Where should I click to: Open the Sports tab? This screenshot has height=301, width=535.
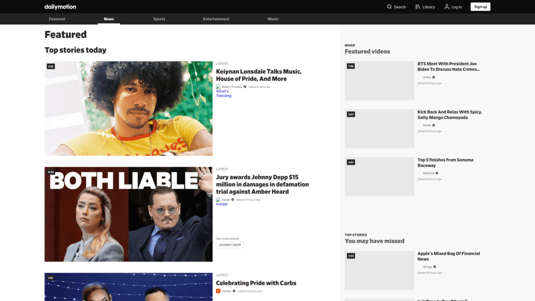(159, 19)
